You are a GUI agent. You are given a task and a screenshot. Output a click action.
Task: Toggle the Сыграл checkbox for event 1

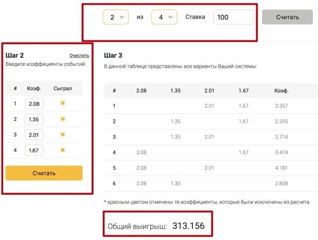click(x=63, y=103)
